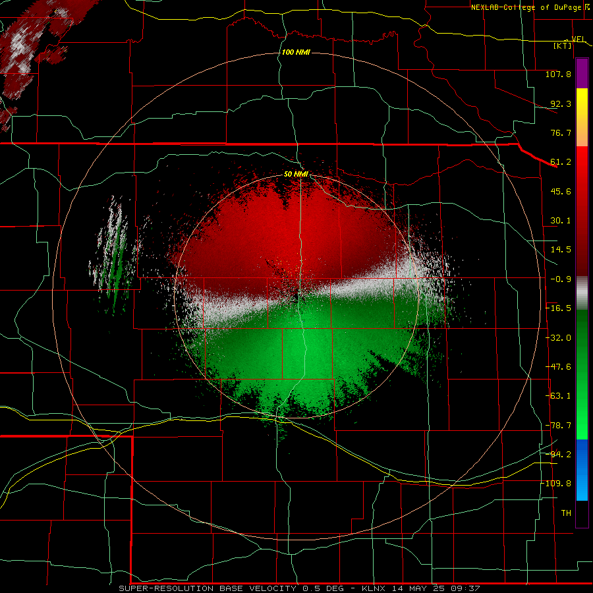Select the 14.5 legend value
This screenshot has height=593, width=593.
pos(561,250)
